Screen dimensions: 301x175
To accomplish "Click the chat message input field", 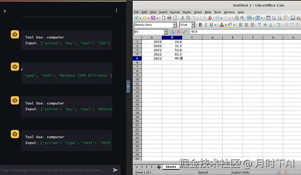I will point(55,170).
